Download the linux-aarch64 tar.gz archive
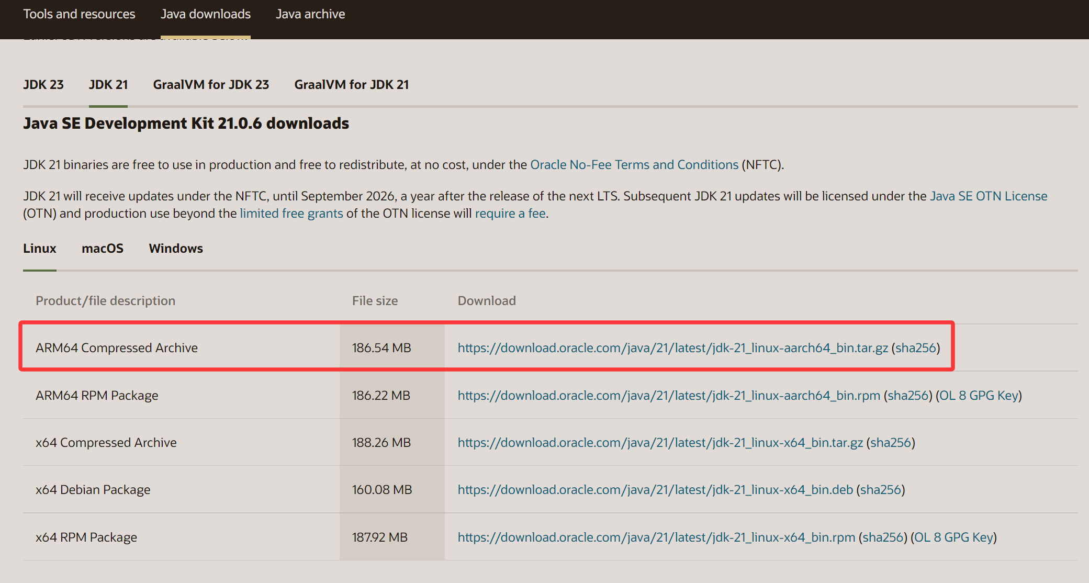The width and height of the screenshot is (1089, 583). [x=672, y=348]
